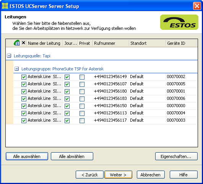203x184 pixels.
Task: Click the green phone list column icon
Action: click(17, 43)
